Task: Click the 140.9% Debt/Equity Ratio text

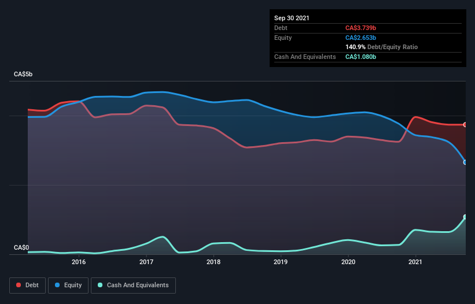Action: [381, 47]
